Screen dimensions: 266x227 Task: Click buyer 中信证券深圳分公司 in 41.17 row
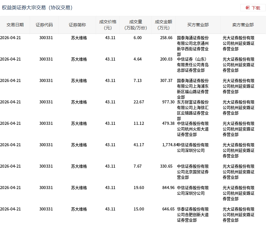(x=193, y=148)
